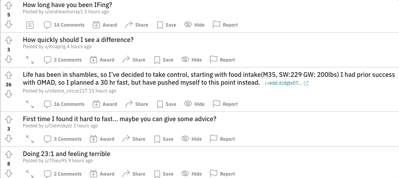The width and height of the screenshot is (399, 178).
Task: Expand the 'Doing 23:1 and feeling terrible' post
Action: tap(30, 174)
